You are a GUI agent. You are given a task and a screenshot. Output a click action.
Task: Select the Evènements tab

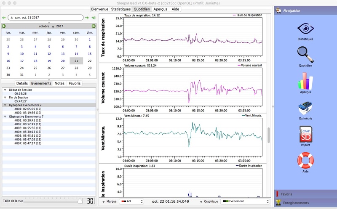point(41,83)
